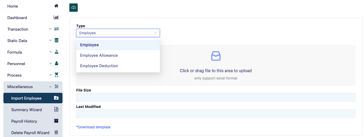Click the Home house icon

click(x=56, y=6)
